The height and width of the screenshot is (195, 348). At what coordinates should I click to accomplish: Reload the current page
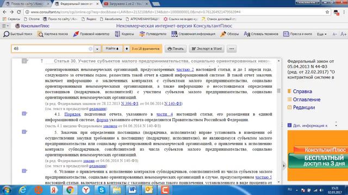tap(19, 12)
